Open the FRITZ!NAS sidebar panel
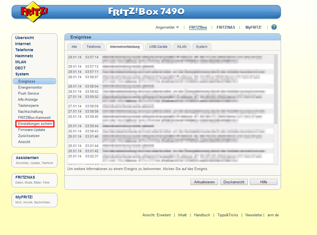317x235 pixels. 35,180
